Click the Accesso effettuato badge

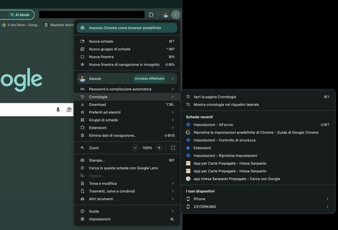(x=150, y=79)
